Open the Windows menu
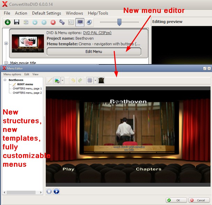Viewport: 212px width, 205px height. (74, 13)
